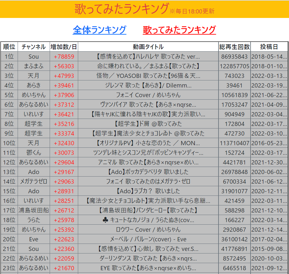The image size is (289, 274).
Task: Select the Sou channel cell in rank 1
Action: click(34, 57)
